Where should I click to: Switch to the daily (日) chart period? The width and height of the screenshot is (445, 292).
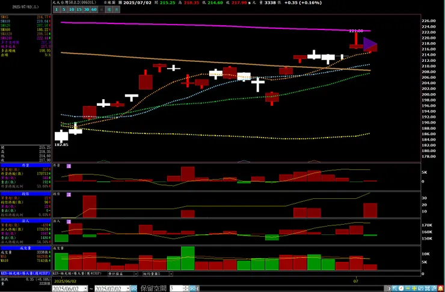pyautogui.click(x=101, y=10)
